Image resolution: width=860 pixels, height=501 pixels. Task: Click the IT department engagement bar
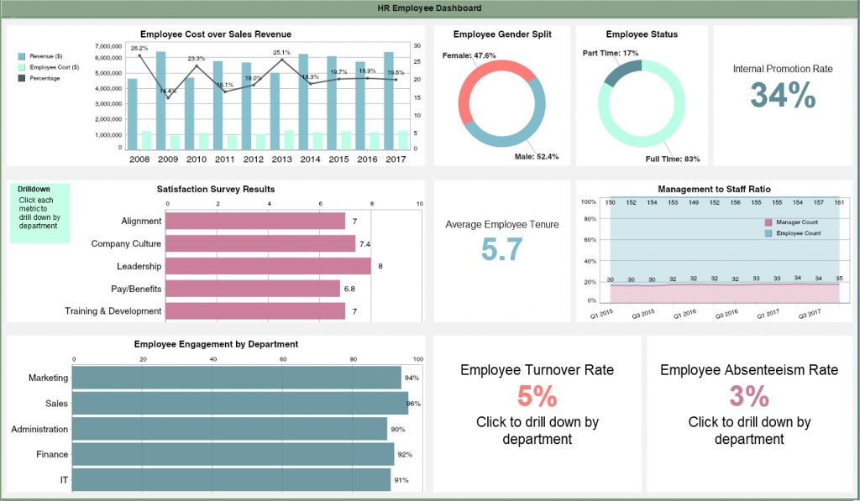[x=231, y=480]
